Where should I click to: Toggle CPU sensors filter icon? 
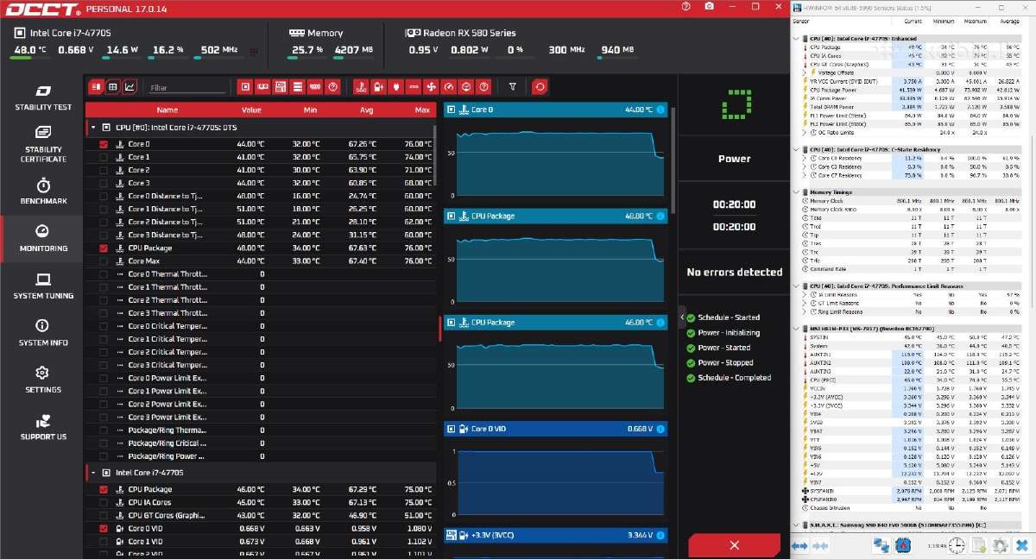point(245,86)
